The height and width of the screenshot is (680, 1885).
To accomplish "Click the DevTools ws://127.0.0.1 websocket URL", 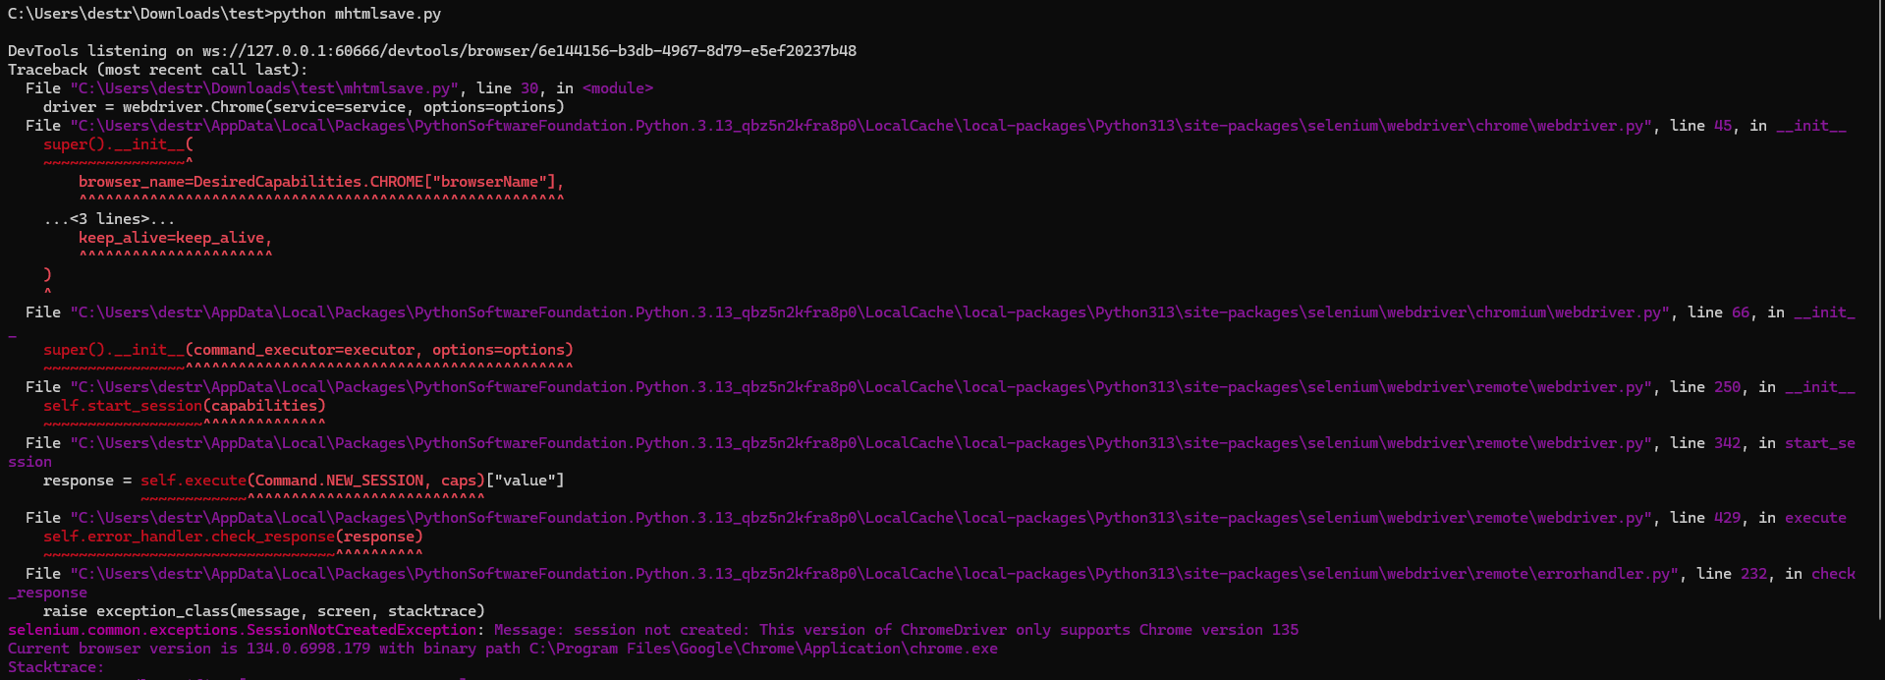I will 529,51.
